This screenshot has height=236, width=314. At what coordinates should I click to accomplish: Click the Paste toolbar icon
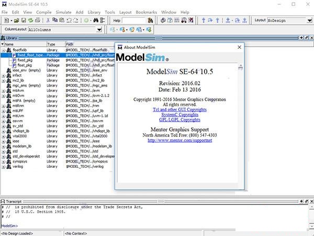[x=62, y=20]
